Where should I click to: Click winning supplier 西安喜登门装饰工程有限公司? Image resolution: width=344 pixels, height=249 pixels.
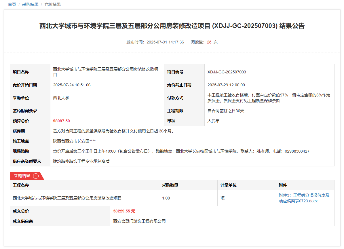click(139, 221)
